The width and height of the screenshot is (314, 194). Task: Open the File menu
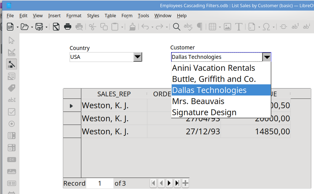(x=10, y=16)
